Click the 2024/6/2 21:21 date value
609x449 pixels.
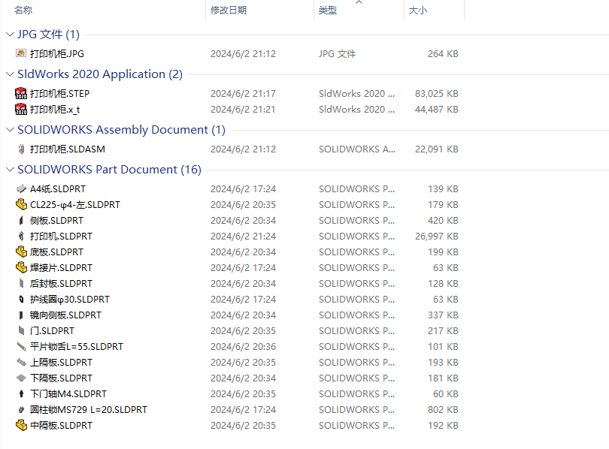click(x=243, y=110)
